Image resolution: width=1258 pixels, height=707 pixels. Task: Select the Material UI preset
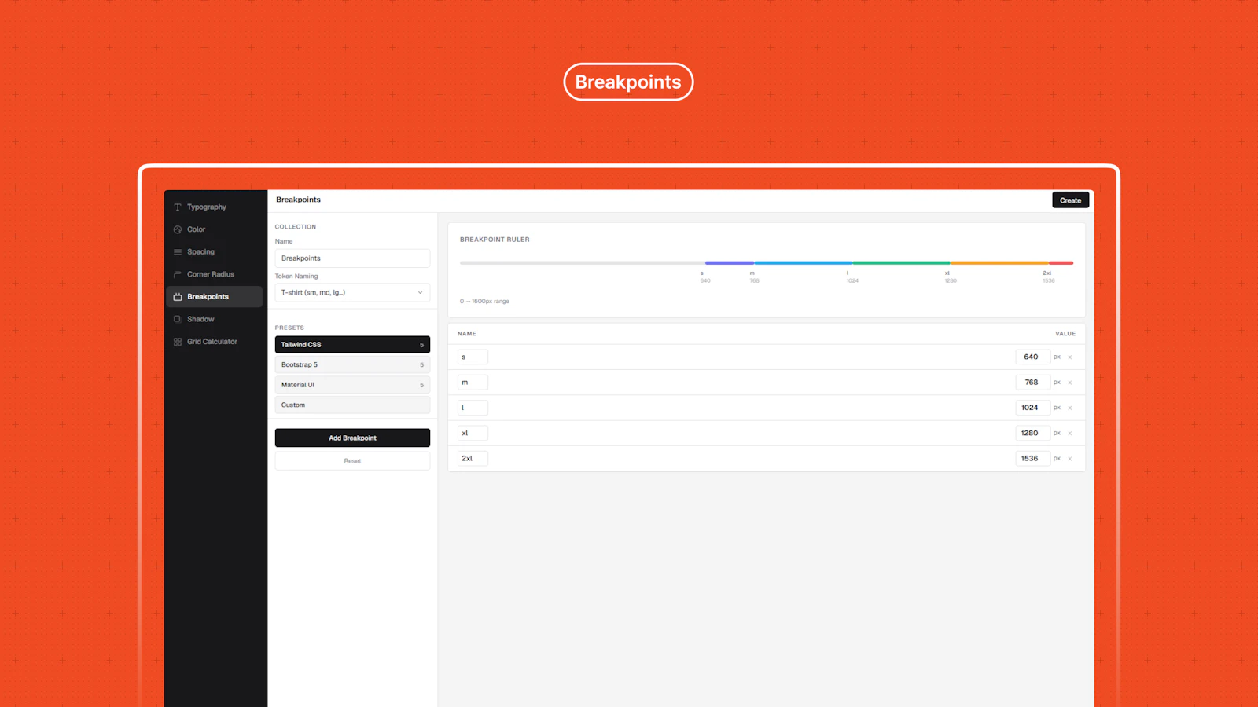click(x=352, y=385)
